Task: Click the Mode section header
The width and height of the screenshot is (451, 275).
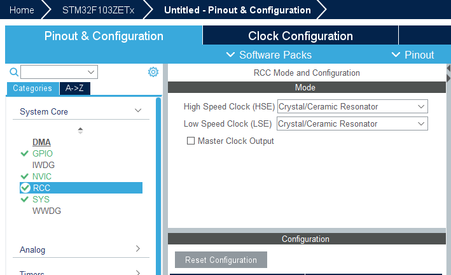Action: [x=307, y=87]
